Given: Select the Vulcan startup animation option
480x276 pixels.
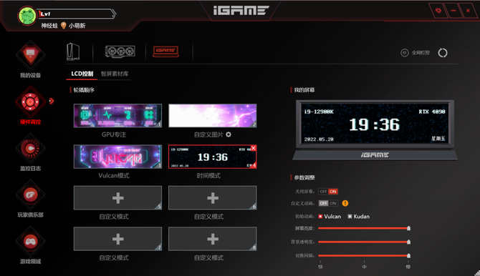Looking at the screenshot, I should point(330,217).
